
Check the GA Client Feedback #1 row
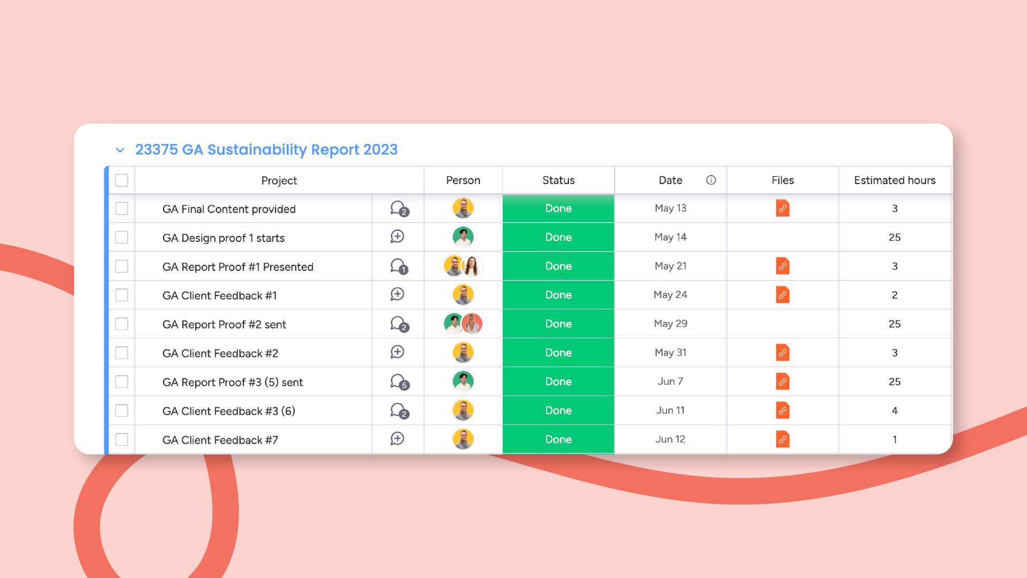click(122, 295)
